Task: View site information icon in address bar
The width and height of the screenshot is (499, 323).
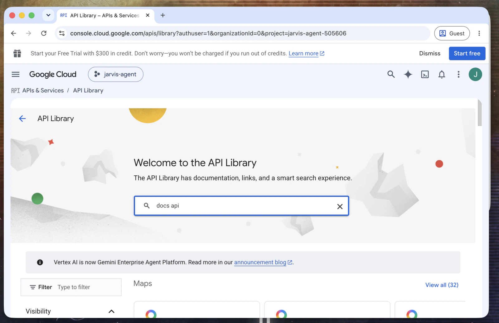Action: [x=62, y=33]
